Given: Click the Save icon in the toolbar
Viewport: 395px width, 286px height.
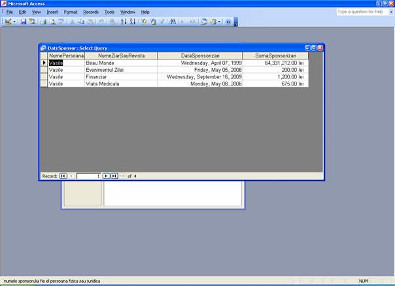Looking at the screenshot, I should pyautogui.click(x=24, y=22).
